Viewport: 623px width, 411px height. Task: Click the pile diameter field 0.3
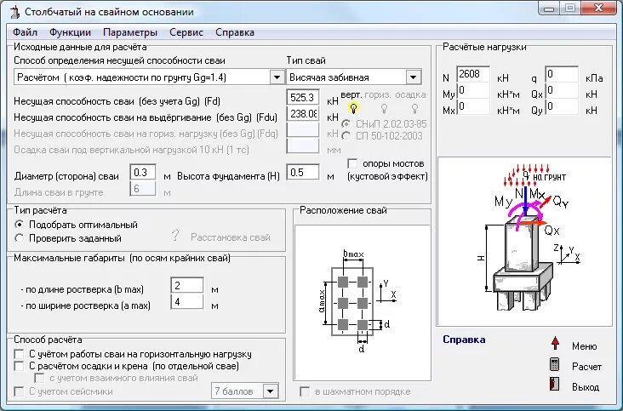143,173
